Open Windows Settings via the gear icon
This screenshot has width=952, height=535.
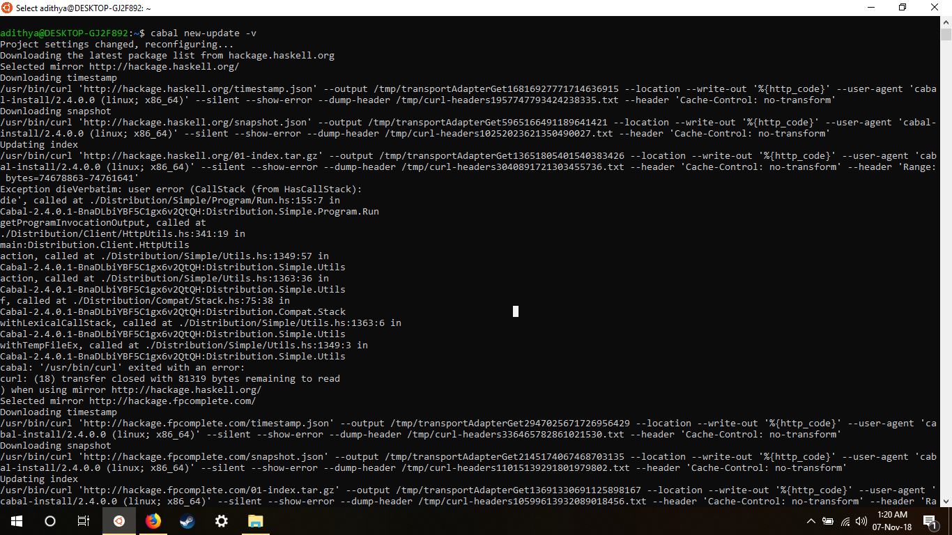(x=221, y=520)
